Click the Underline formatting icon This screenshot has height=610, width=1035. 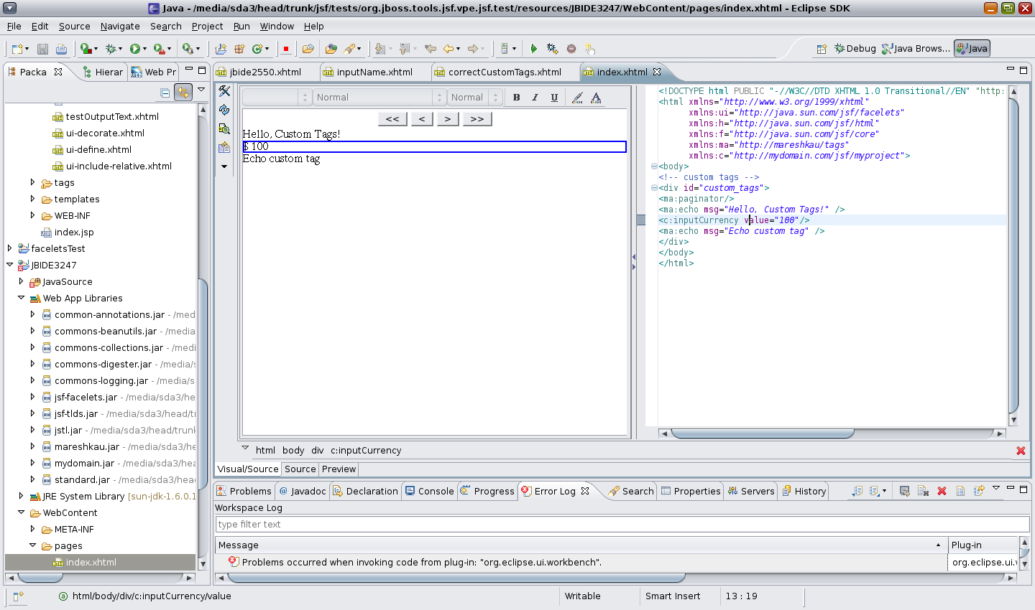point(554,98)
